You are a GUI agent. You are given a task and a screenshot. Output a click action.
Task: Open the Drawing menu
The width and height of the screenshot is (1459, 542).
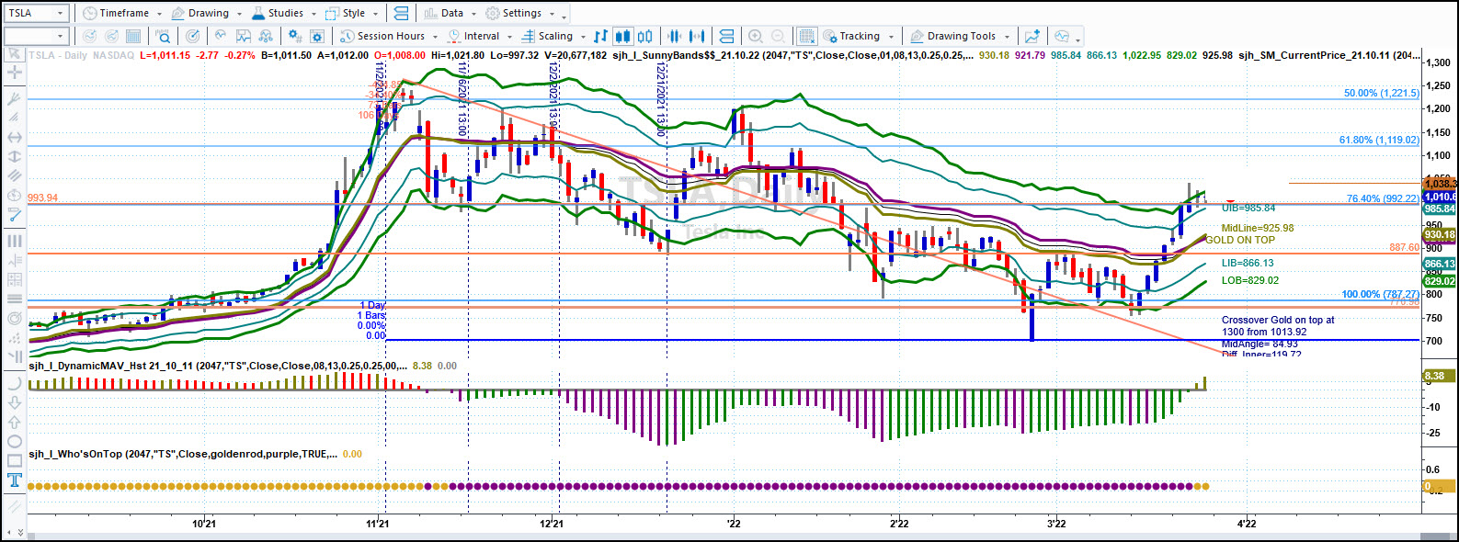206,13
